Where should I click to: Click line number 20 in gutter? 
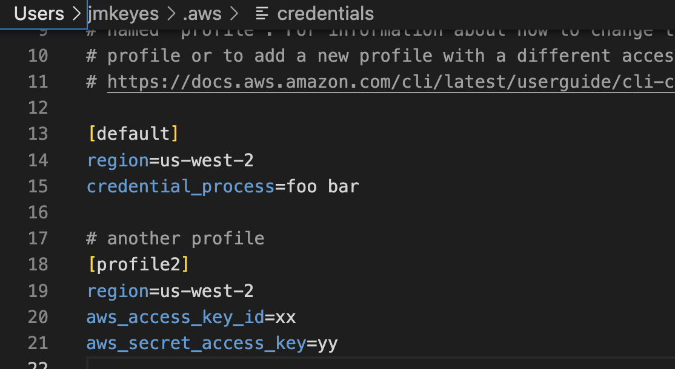[x=38, y=317]
